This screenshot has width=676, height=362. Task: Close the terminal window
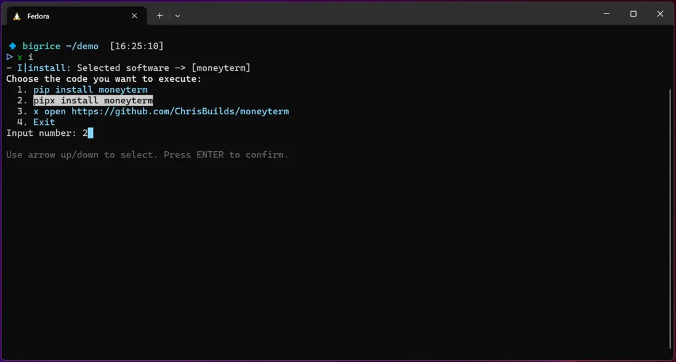(660, 14)
